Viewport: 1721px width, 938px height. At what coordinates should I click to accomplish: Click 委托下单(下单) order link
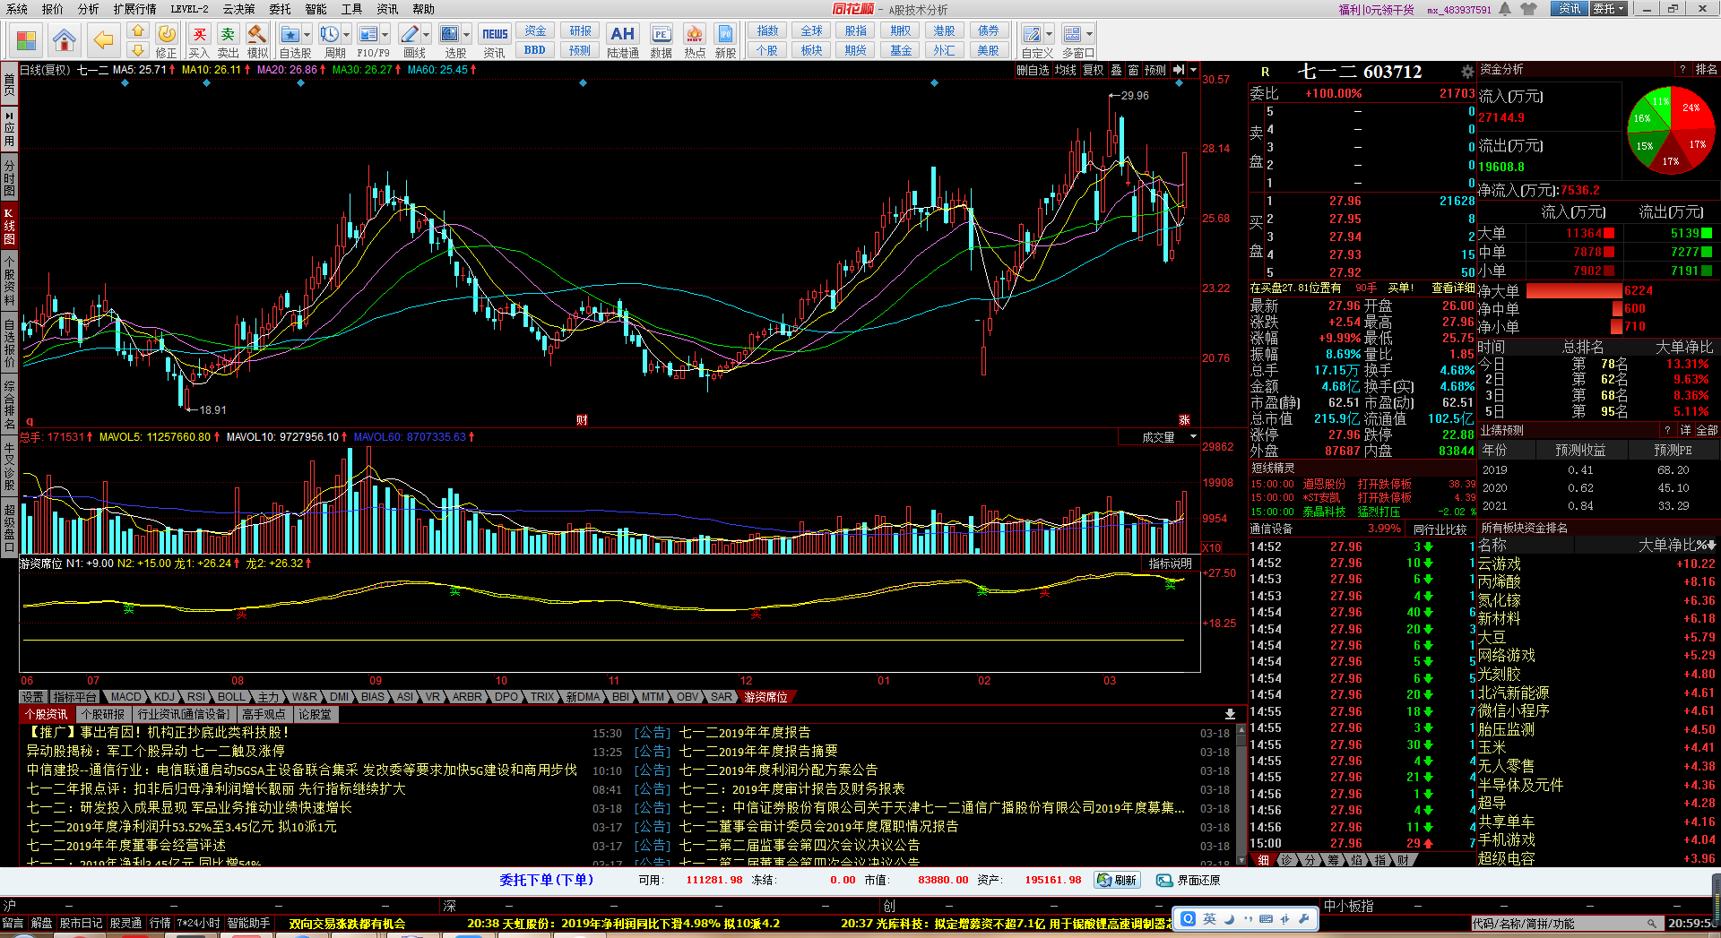pos(547,880)
